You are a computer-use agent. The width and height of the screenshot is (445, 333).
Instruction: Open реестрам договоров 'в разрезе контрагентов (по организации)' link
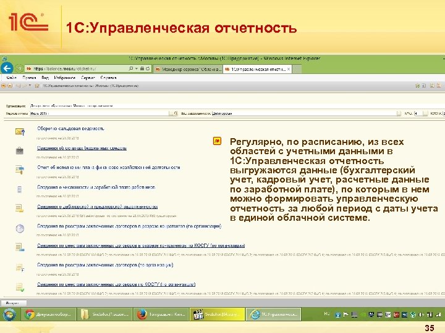129,226
